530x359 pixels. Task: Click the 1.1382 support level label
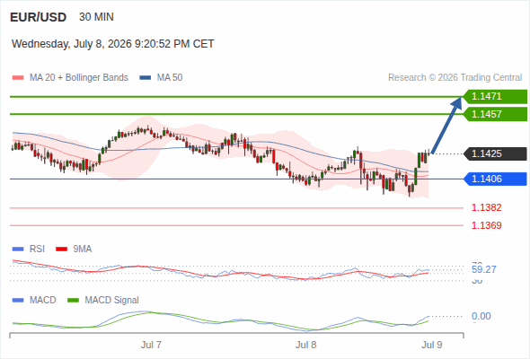tap(486, 207)
